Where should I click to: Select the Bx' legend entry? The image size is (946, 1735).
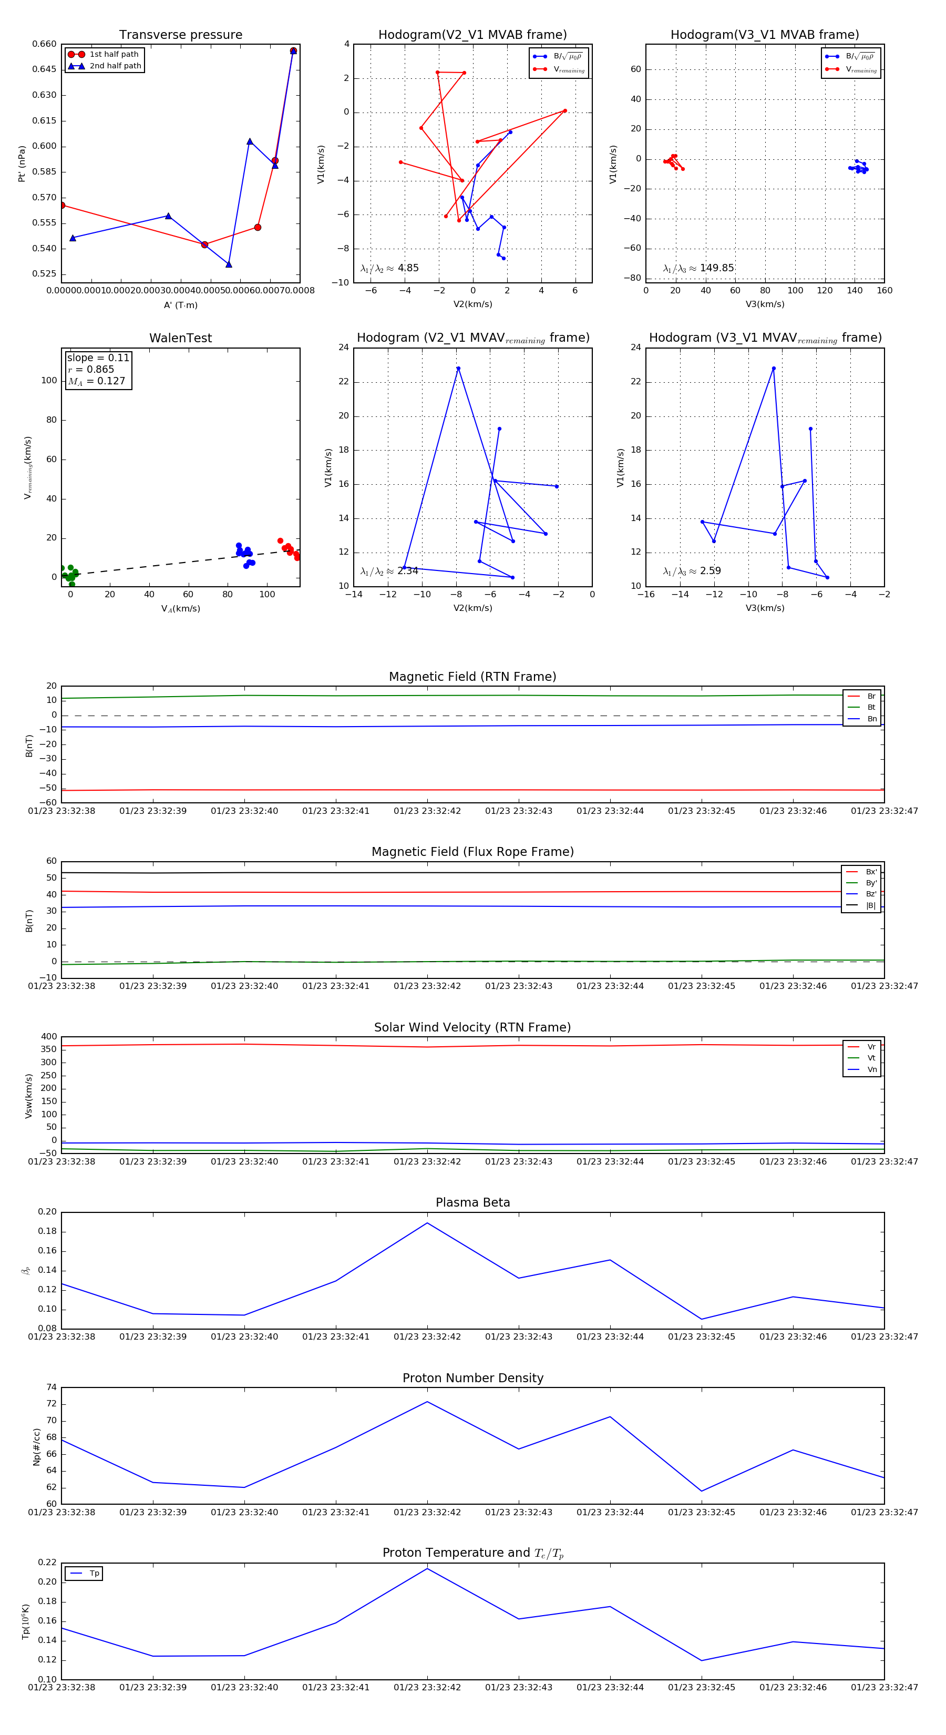[x=862, y=872]
